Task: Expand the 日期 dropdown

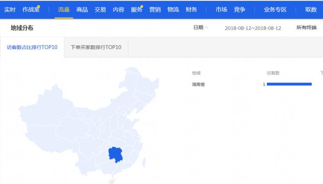Action: click(x=201, y=27)
